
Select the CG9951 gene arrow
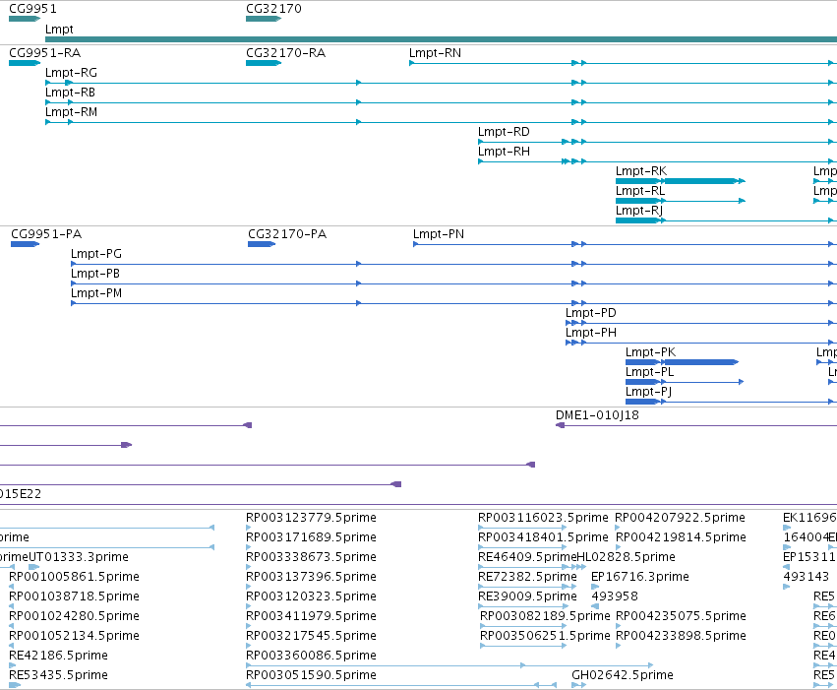[25, 19]
